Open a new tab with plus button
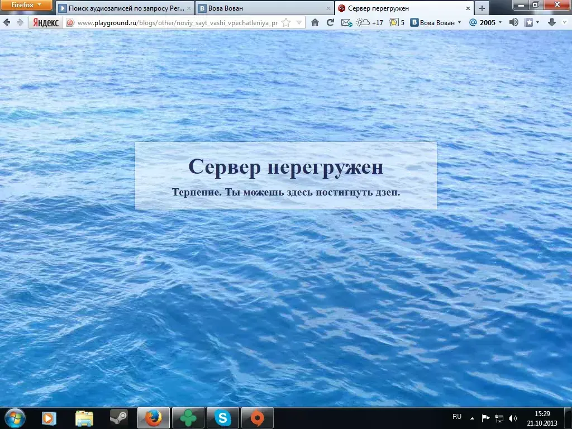 482,8
